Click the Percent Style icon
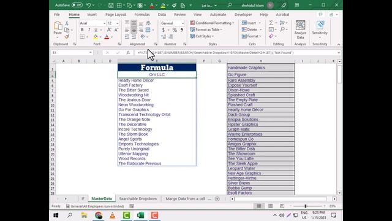392x221 pixels. (175, 30)
